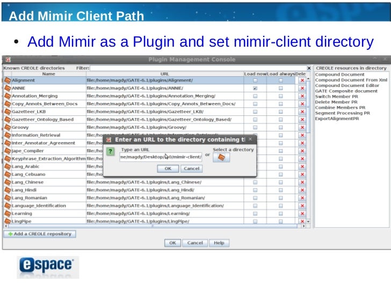Select Combine Members PR resource
The image size is (391, 293).
tap(340, 108)
